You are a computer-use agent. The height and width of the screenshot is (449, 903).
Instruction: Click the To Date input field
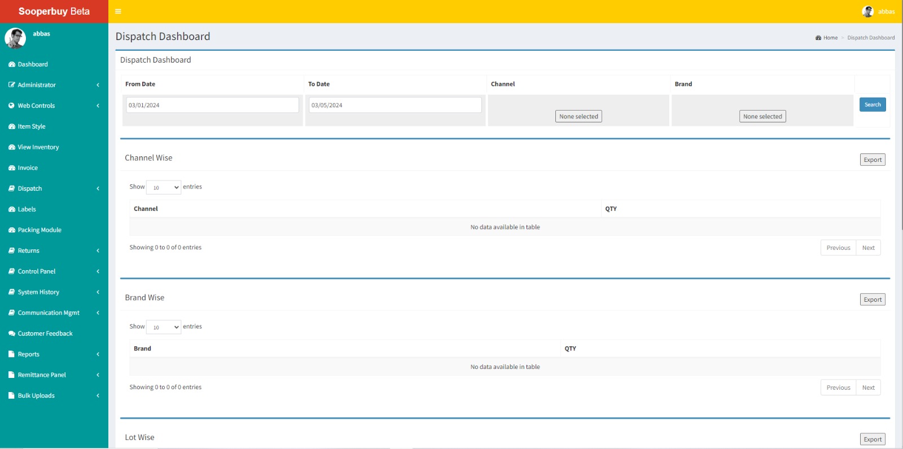click(x=395, y=105)
